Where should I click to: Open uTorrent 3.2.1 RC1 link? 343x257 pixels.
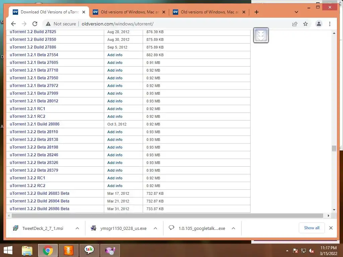(27, 109)
